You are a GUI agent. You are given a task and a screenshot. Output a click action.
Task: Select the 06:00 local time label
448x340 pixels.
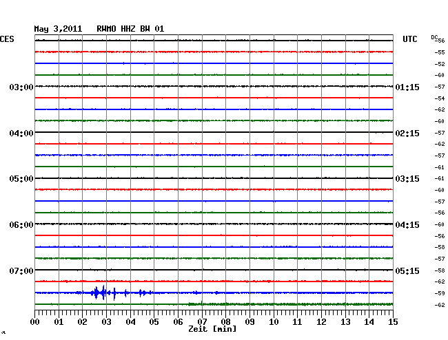(21, 225)
